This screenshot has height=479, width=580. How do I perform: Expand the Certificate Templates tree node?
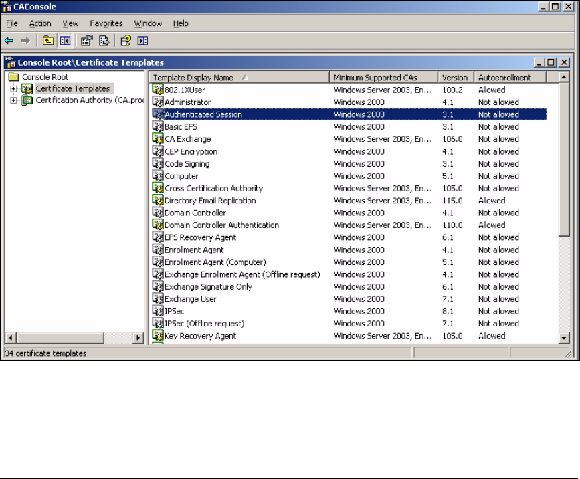13,89
